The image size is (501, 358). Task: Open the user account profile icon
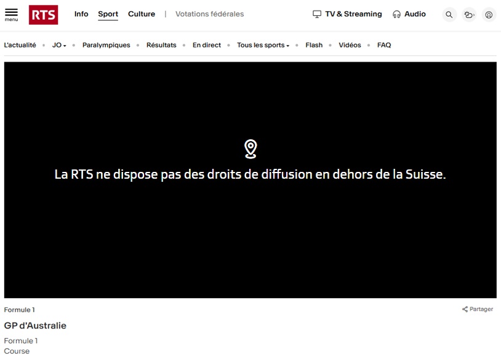pos(489,14)
